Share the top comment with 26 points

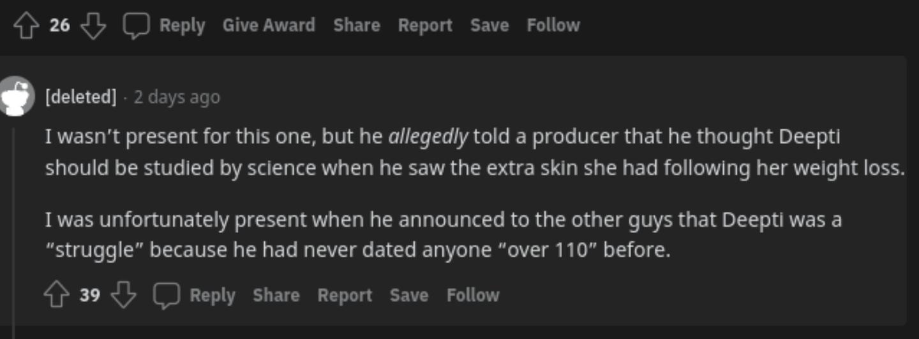click(356, 25)
